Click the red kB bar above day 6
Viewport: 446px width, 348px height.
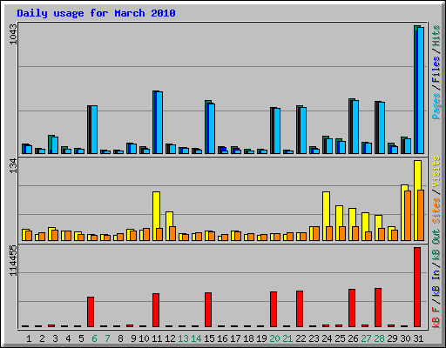point(91,311)
